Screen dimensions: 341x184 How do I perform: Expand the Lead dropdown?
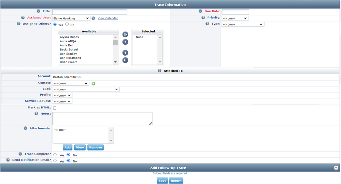(x=86, y=89)
